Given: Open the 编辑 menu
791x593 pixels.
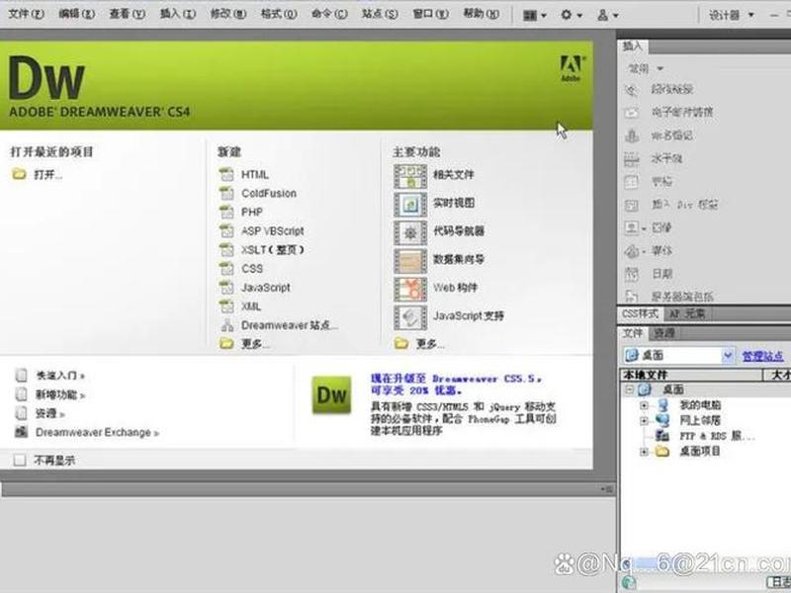Looking at the screenshot, I should tap(77, 14).
